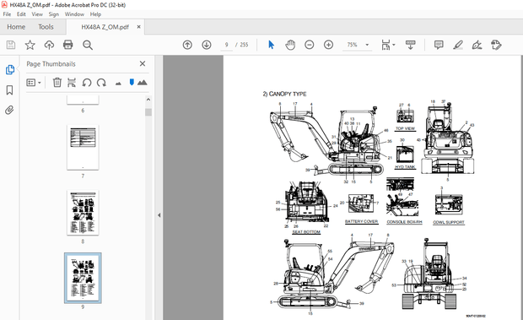Open the Sign menu

[x=54, y=14]
